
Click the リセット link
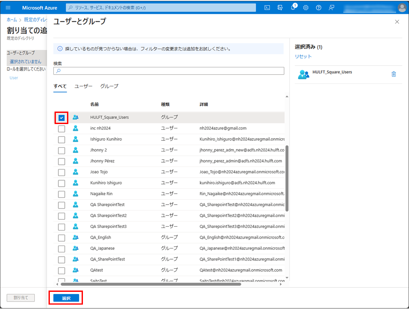(303, 57)
